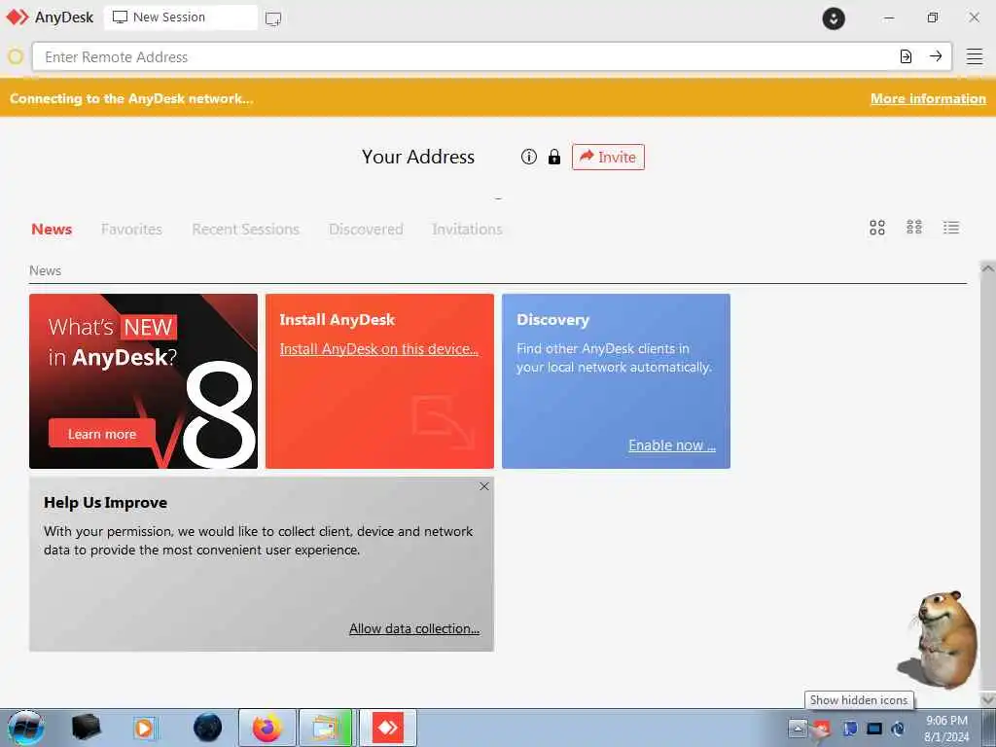
Task: Click the AnyDesk taskbar button
Action: tap(388, 728)
